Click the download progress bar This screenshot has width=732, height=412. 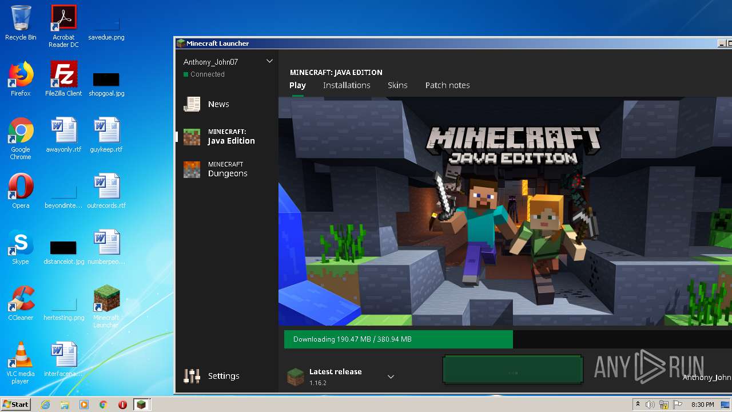point(508,339)
